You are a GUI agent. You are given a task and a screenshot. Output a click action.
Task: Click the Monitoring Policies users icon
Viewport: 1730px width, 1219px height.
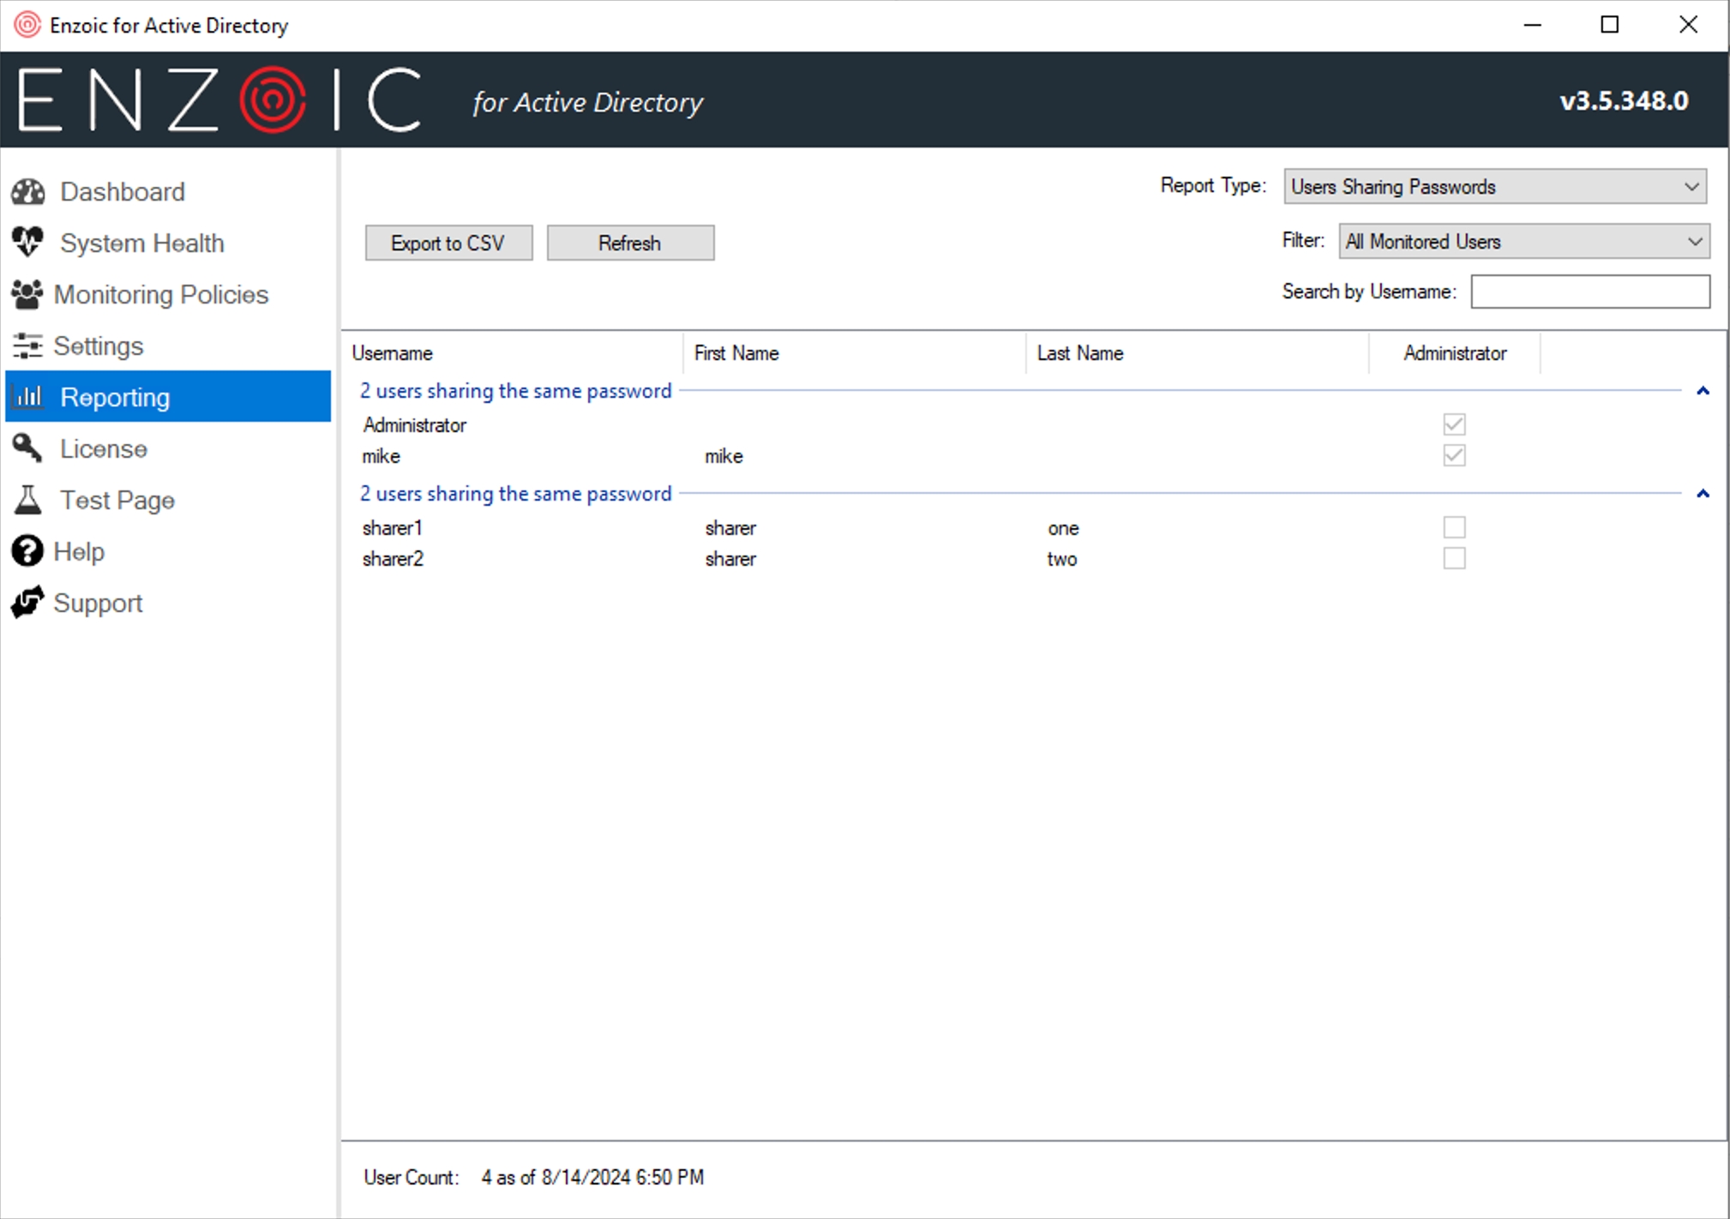(27, 294)
